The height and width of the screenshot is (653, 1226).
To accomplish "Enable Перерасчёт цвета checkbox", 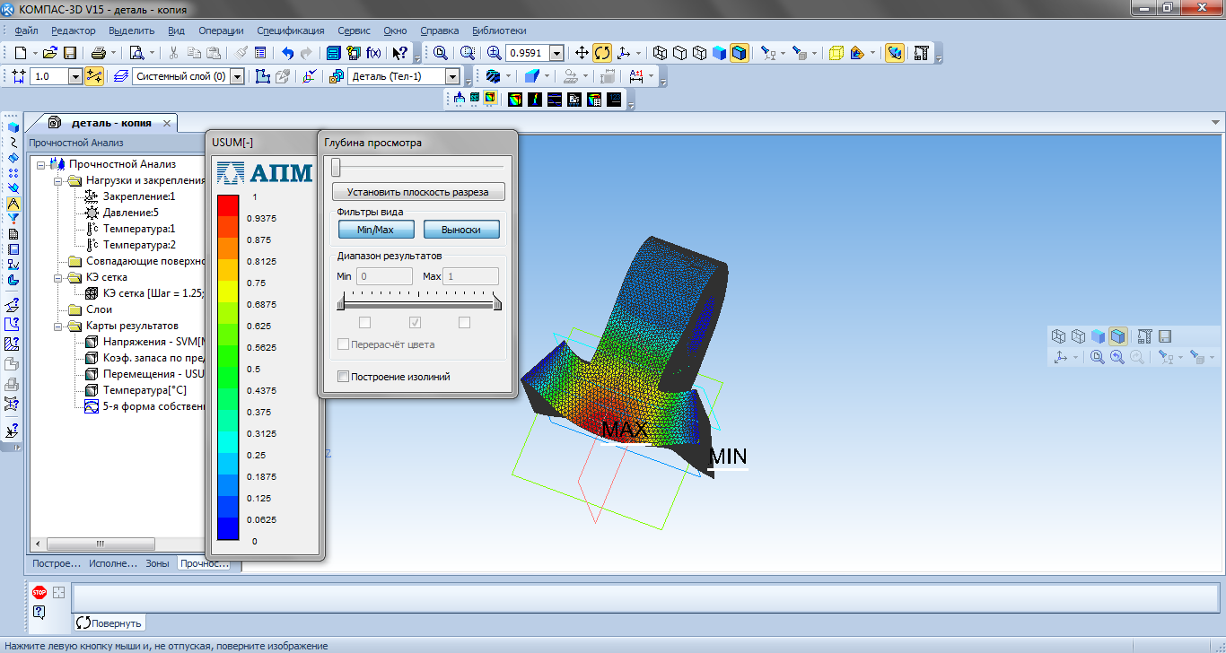I will point(343,344).
